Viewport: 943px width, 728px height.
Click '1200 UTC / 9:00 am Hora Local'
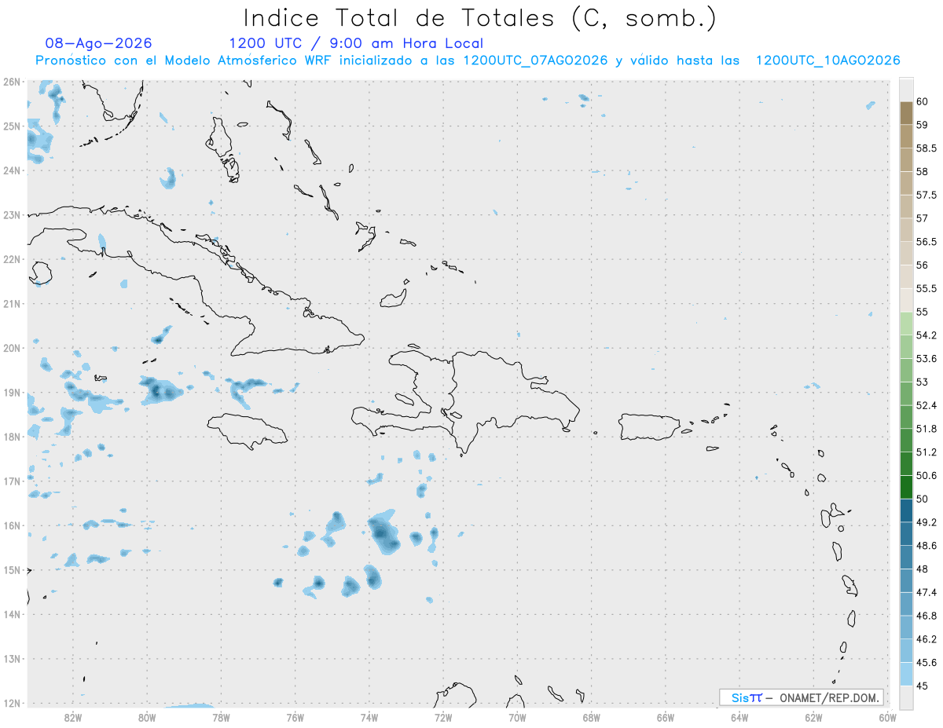coord(356,43)
